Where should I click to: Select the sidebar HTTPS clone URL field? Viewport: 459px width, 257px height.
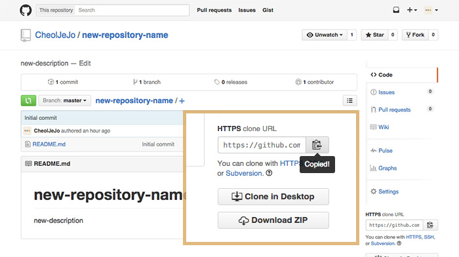click(394, 225)
